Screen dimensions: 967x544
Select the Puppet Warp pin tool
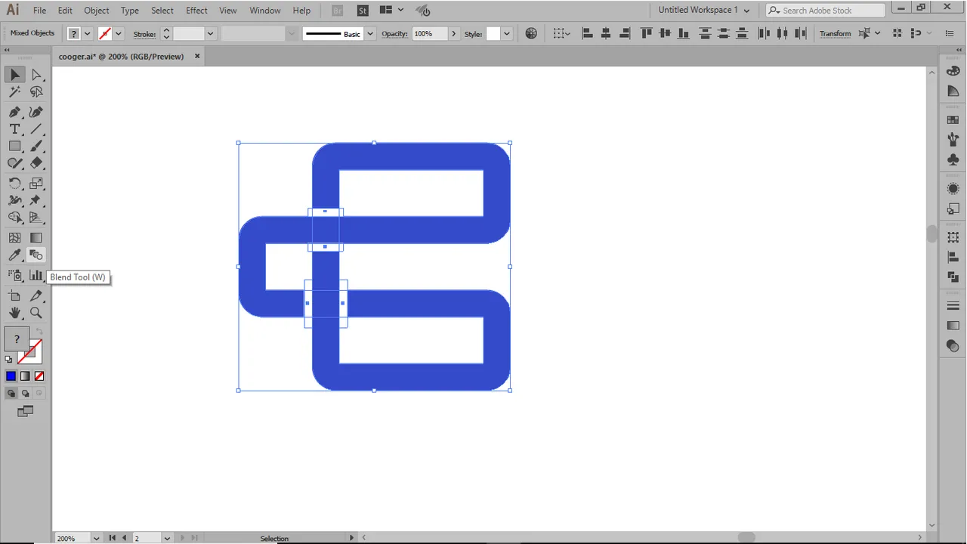tap(36, 201)
